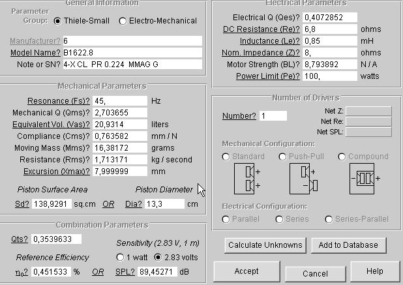403x285 pixels.
Task: Edit the reference efficiency percent value
Action: click(51, 272)
